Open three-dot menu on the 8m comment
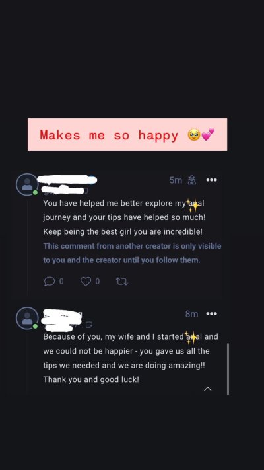264x470 pixels. click(x=211, y=313)
